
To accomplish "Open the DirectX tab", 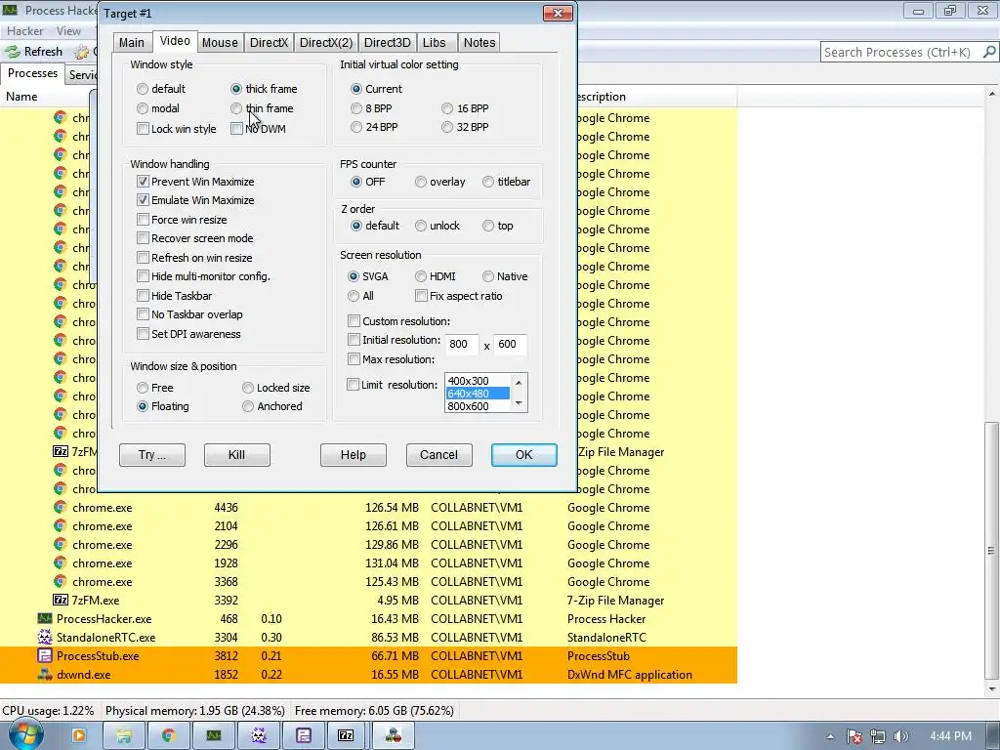I will pyautogui.click(x=269, y=42).
